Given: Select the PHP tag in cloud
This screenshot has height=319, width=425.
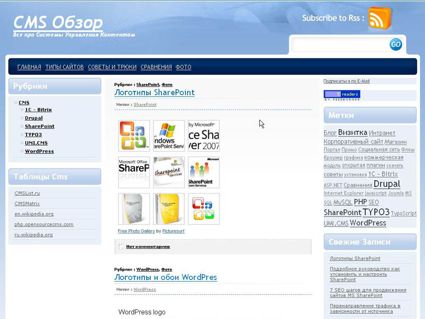Looking at the screenshot, I should coord(360,202).
